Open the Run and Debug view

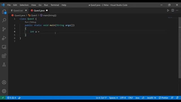4,38
